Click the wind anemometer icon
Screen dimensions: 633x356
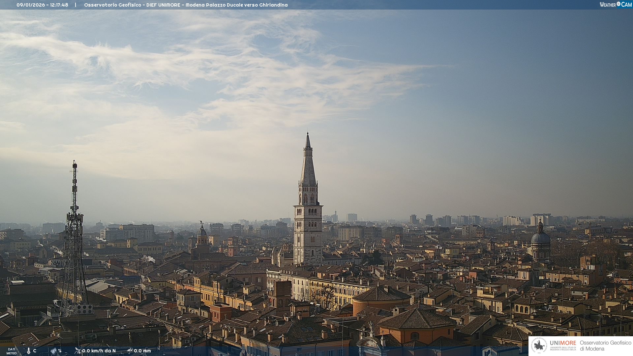click(x=77, y=351)
